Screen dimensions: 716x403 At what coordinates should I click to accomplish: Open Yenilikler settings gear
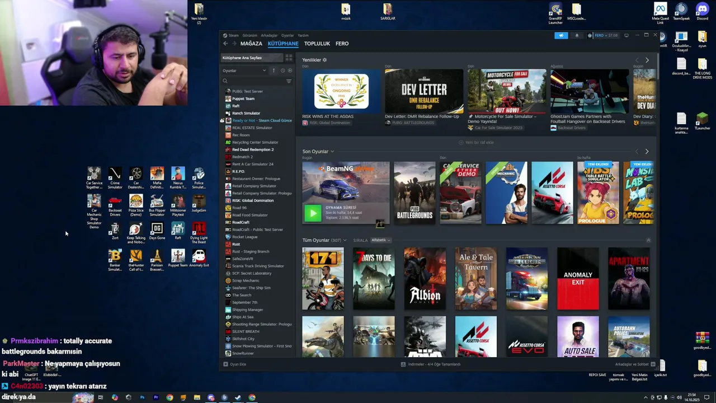click(324, 60)
